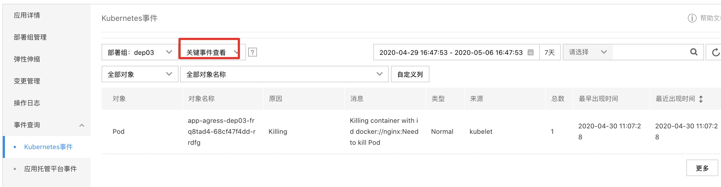Select 应用托管平台事件 submenu item
Viewport: 721px width, 187px height.
coord(50,169)
